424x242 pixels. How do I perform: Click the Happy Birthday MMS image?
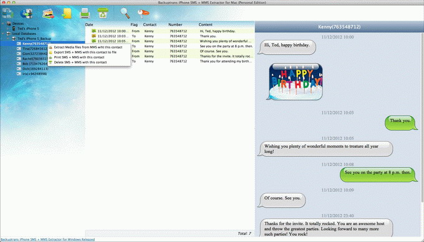pyautogui.click(x=295, y=81)
